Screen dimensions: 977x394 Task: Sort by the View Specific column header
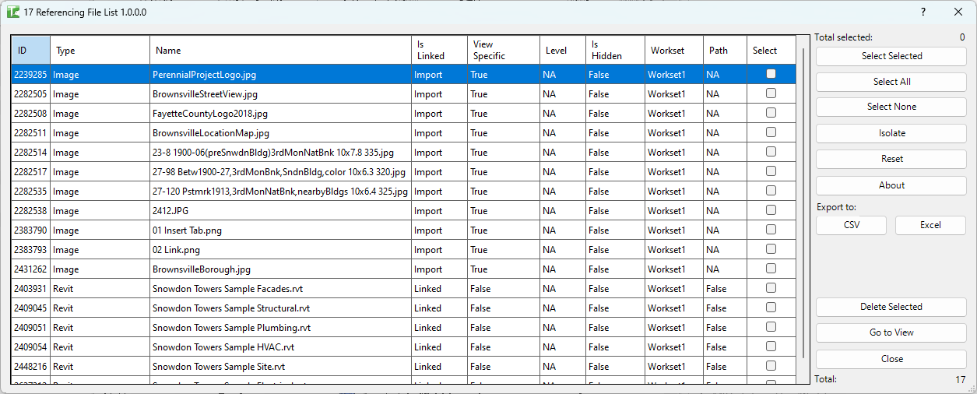tap(504, 50)
